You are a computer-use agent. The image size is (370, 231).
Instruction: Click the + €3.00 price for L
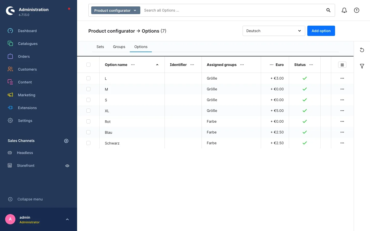click(277, 78)
